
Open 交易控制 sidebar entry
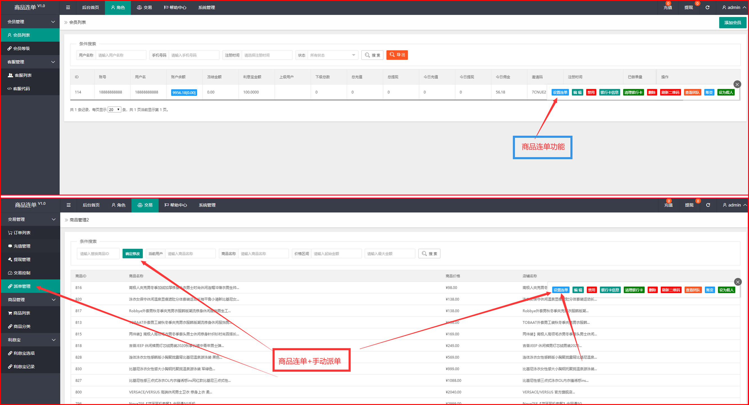(x=22, y=273)
